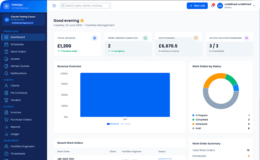This screenshot has width=260, height=160.
Task: Click the Schedules calendar icon
Action: click(6, 44)
